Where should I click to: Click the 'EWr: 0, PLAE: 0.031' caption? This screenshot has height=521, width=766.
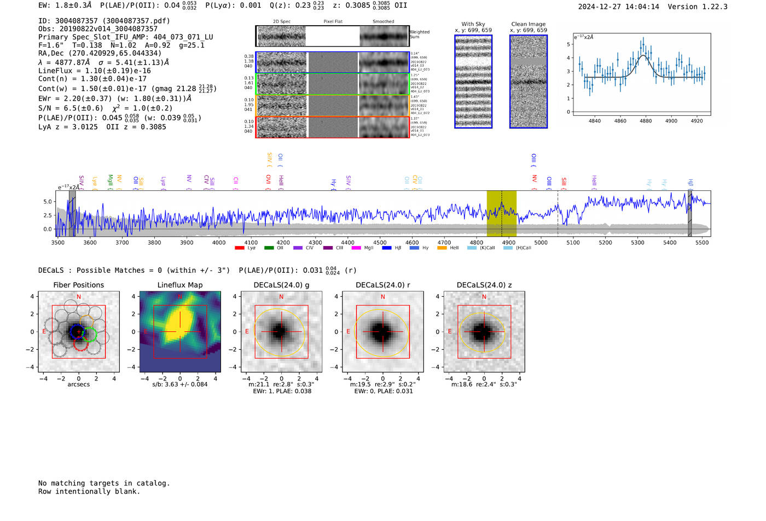tap(383, 391)
